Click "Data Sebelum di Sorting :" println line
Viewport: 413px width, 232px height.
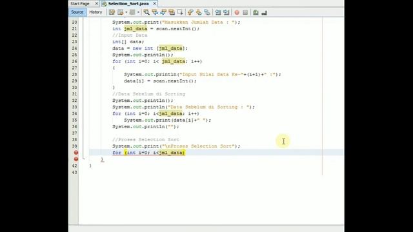183,107
